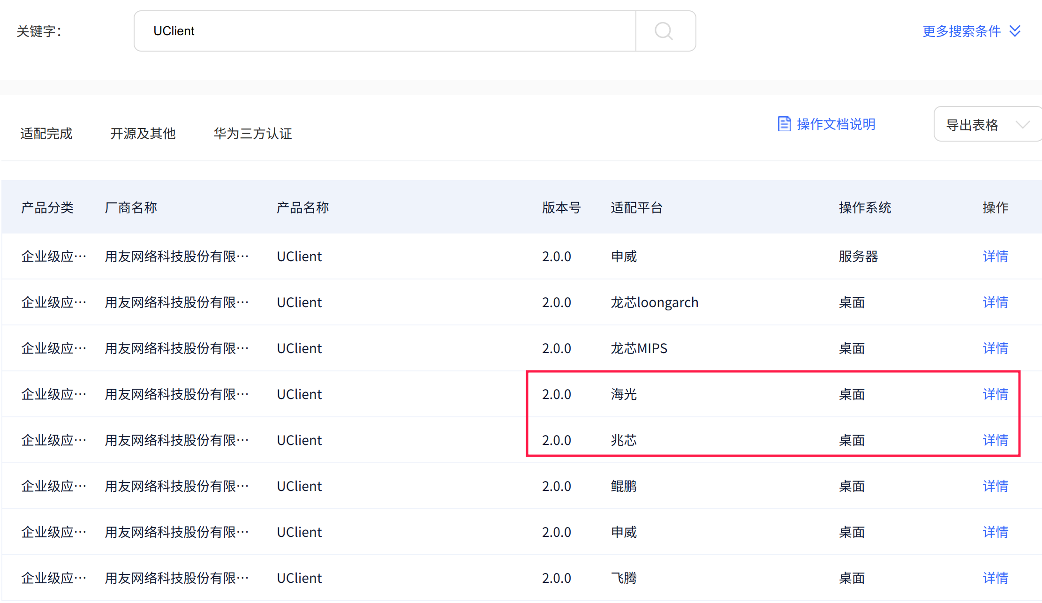Viewport: 1042px width, 603px height.
Task: Open 详情 for the 海光 row
Action: click(x=996, y=394)
